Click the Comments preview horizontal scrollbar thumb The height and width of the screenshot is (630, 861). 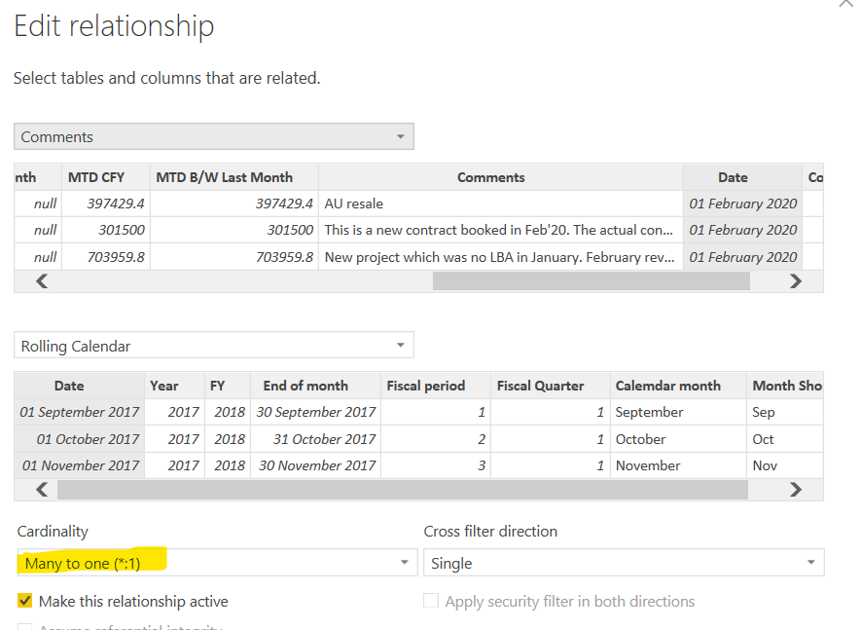pos(591,281)
